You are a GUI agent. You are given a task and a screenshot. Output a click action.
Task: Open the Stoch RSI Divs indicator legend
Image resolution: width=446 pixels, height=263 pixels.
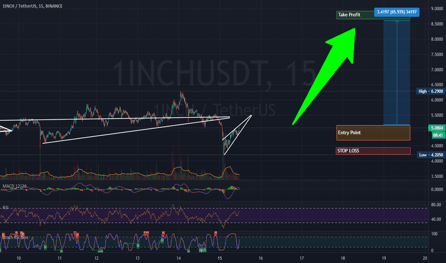16,237
